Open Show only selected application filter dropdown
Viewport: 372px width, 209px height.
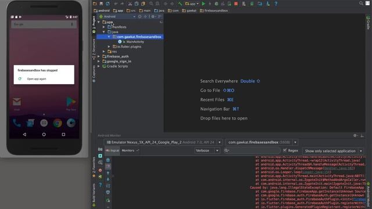coord(333,151)
